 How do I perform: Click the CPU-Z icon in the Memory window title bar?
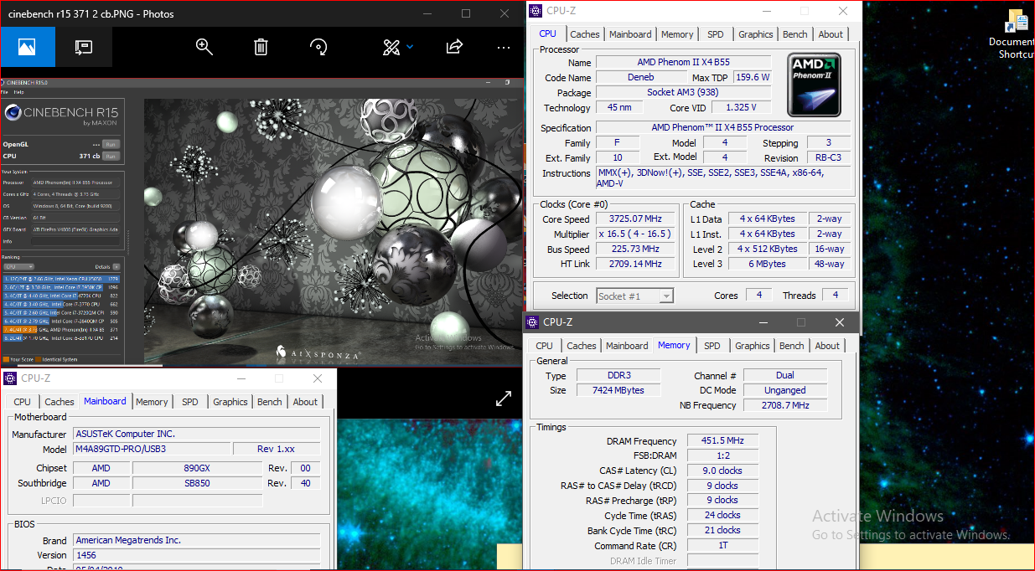pos(533,322)
